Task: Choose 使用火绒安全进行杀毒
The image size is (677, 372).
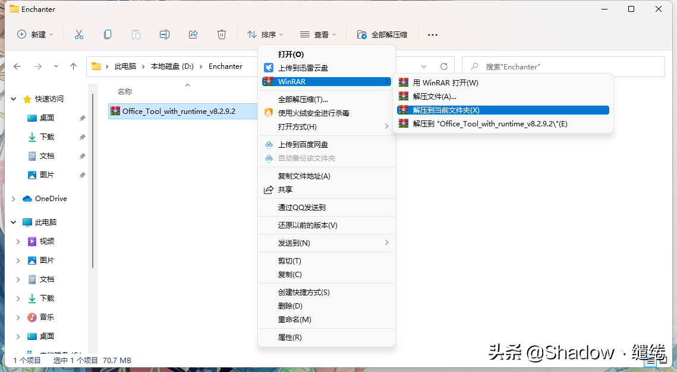Action: pyautogui.click(x=326, y=113)
